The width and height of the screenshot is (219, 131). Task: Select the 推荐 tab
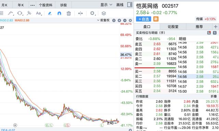click(199, 27)
